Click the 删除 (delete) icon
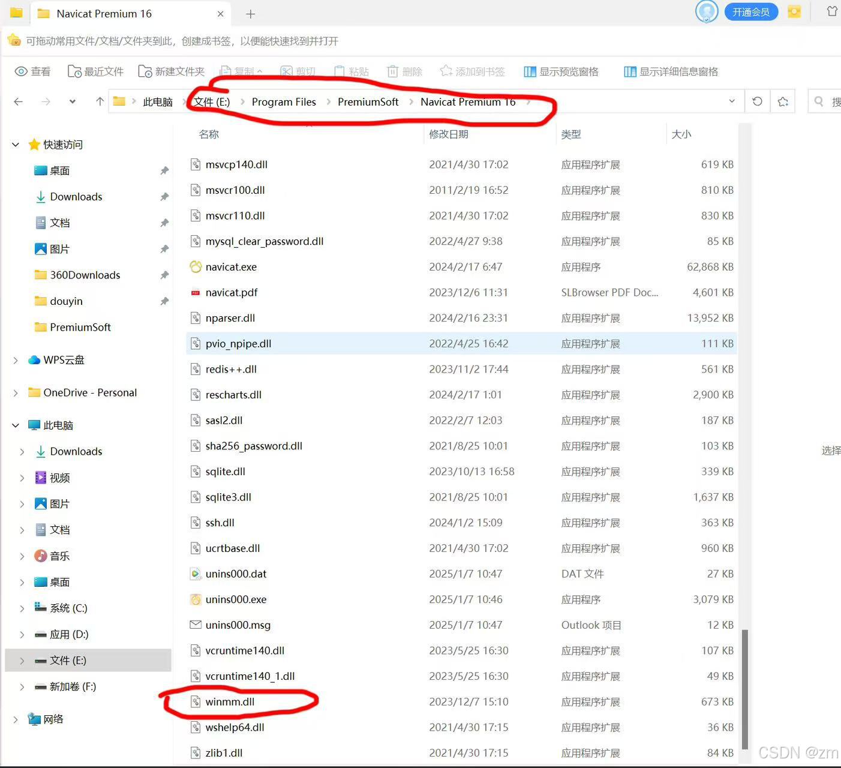 click(x=393, y=71)
